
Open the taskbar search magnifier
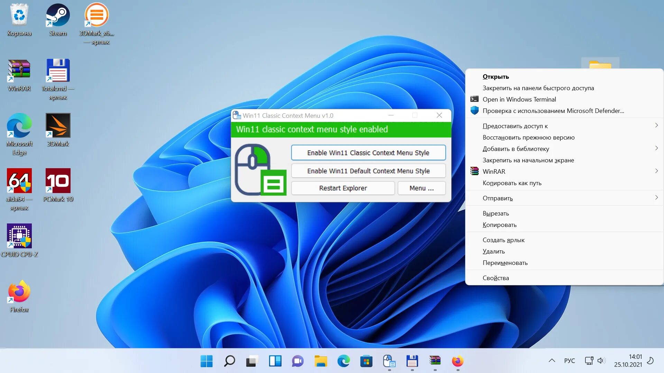tap(229, 361)
